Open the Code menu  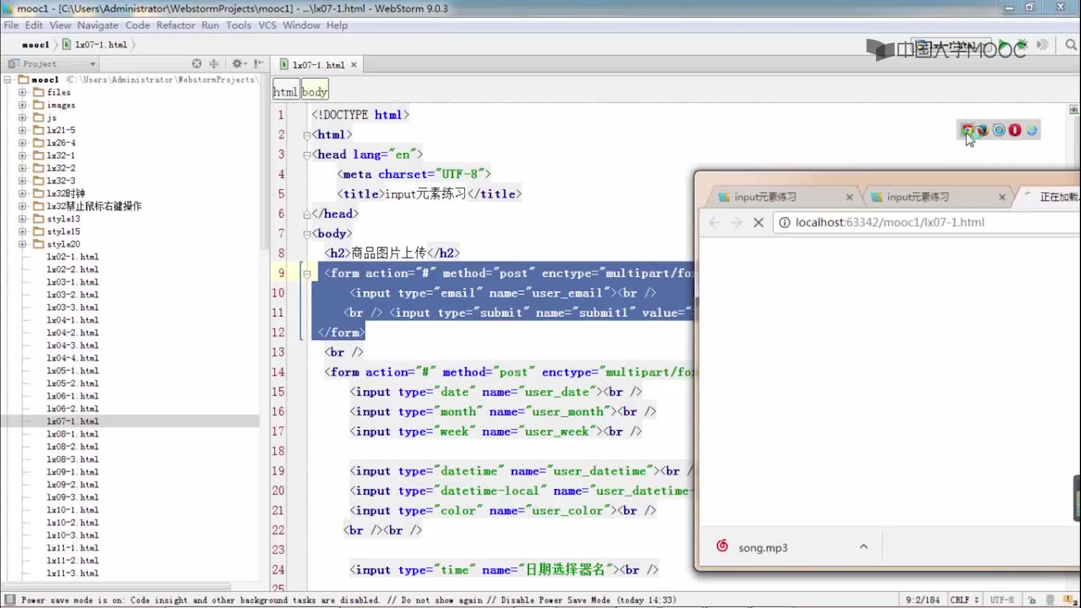tap(137, 25)
